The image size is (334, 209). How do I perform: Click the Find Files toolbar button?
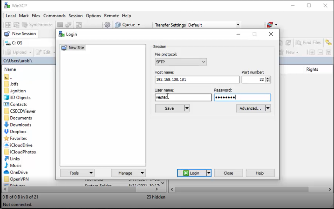pos(308,43)
